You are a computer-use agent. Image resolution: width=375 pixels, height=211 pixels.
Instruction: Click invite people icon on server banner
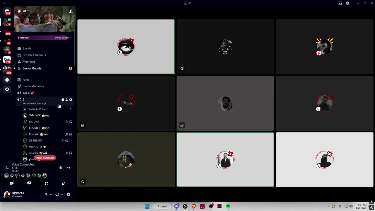71,11
